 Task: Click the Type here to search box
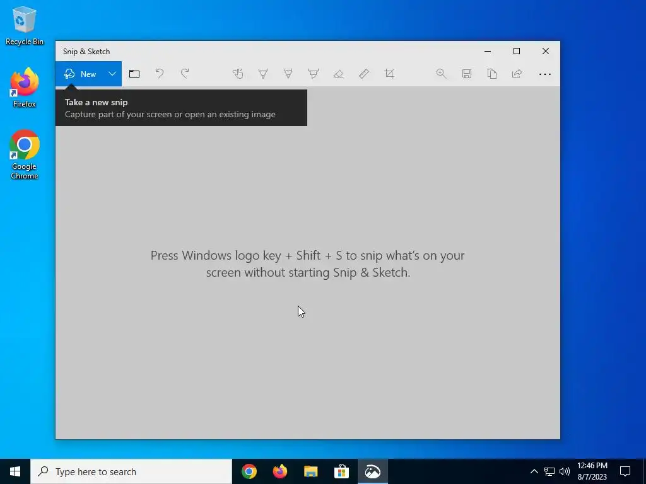pyautogui.click(x=131, y=471)
